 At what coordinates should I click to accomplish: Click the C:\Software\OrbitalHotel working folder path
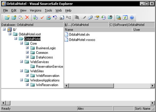click(x=132, y=25)
